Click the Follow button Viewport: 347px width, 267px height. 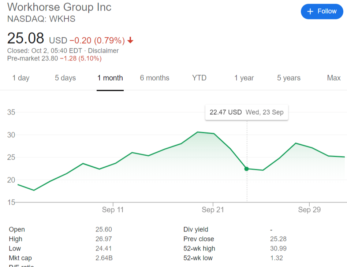tap(322, 11)
